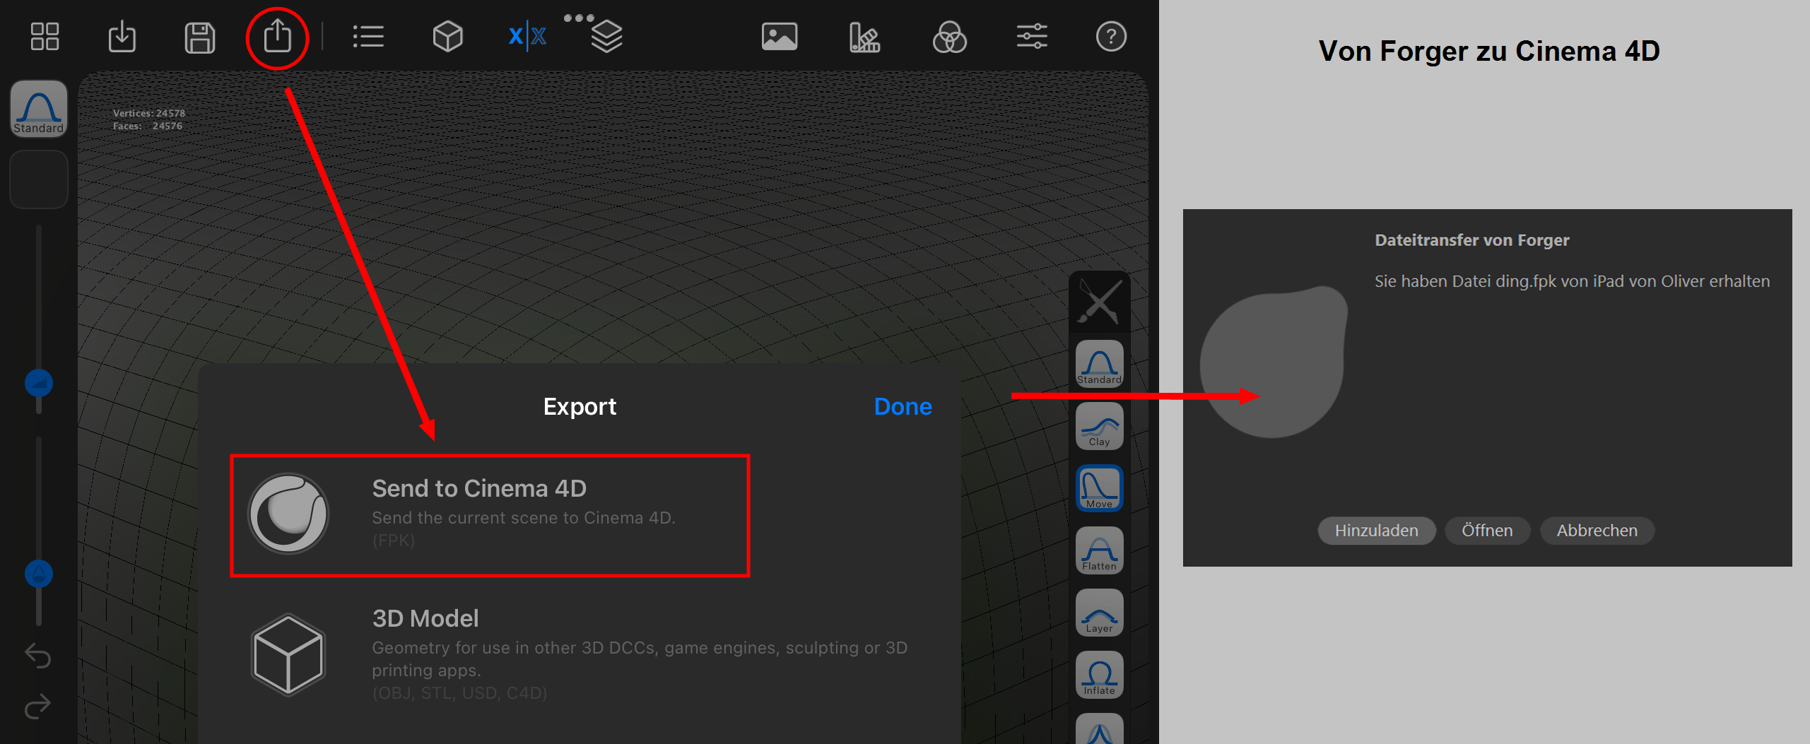Click 'Sie haben Datei ding.fpk' message
The image size is (1810, 744).
1572,281
